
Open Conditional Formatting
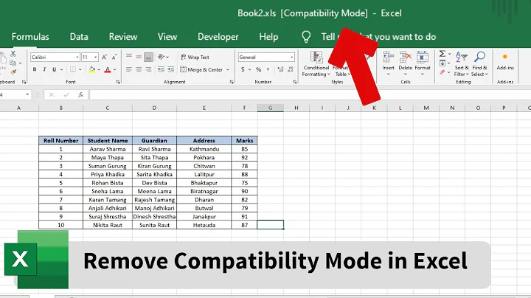pos(316,64)
